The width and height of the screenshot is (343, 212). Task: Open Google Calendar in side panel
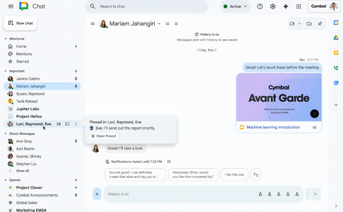click(336, 23)
